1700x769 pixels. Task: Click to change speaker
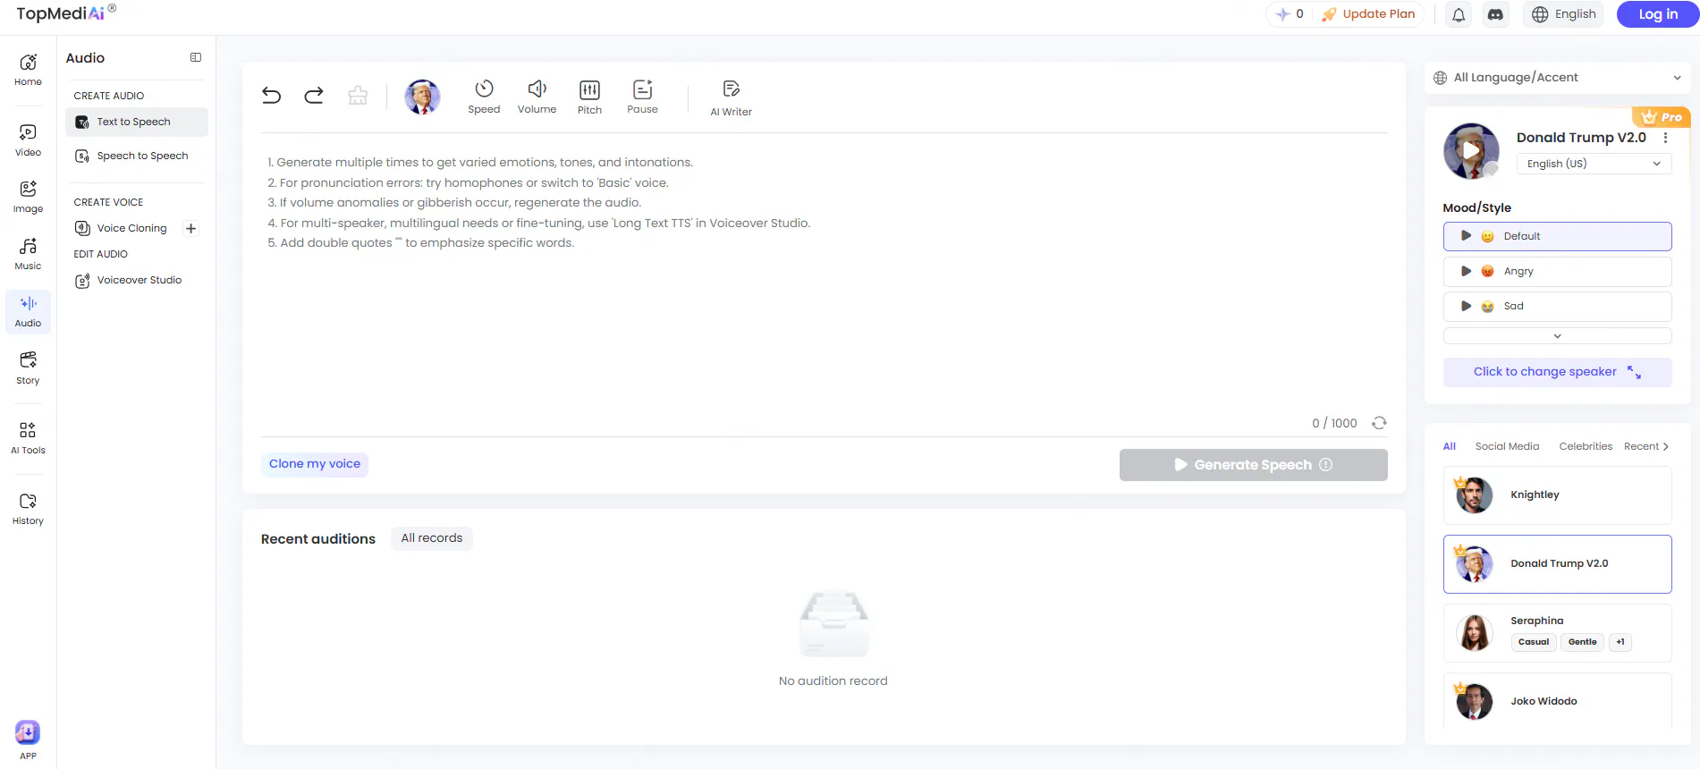click(1557, 372)
